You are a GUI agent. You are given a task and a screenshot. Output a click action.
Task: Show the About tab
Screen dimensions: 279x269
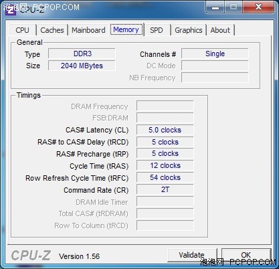click(x=220, y=30)
